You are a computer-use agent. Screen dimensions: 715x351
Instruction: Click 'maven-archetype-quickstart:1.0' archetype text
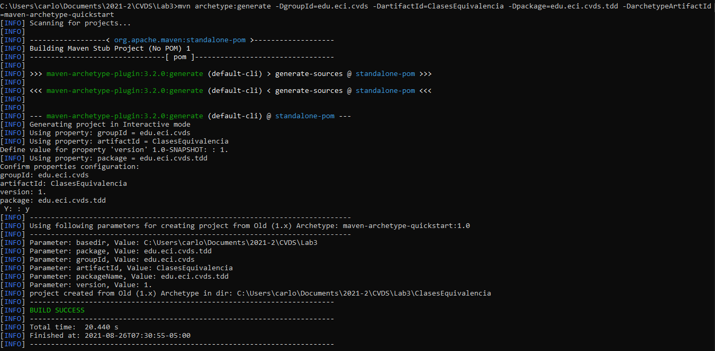click(x=406, y=226)
